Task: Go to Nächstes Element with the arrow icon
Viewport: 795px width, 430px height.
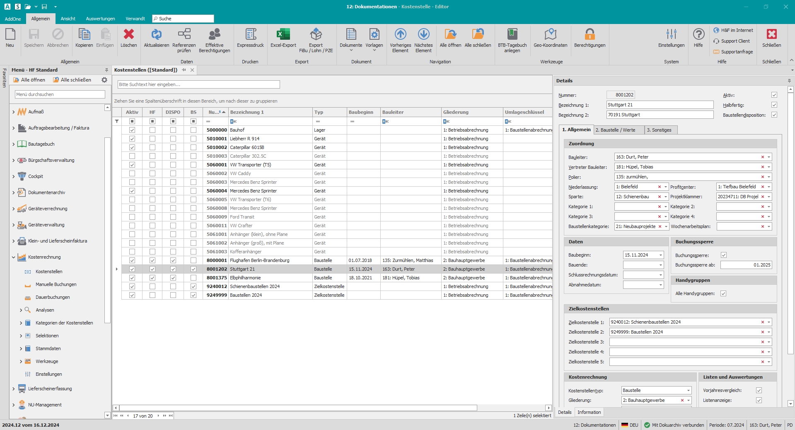Action: click(x=423, y=35)
